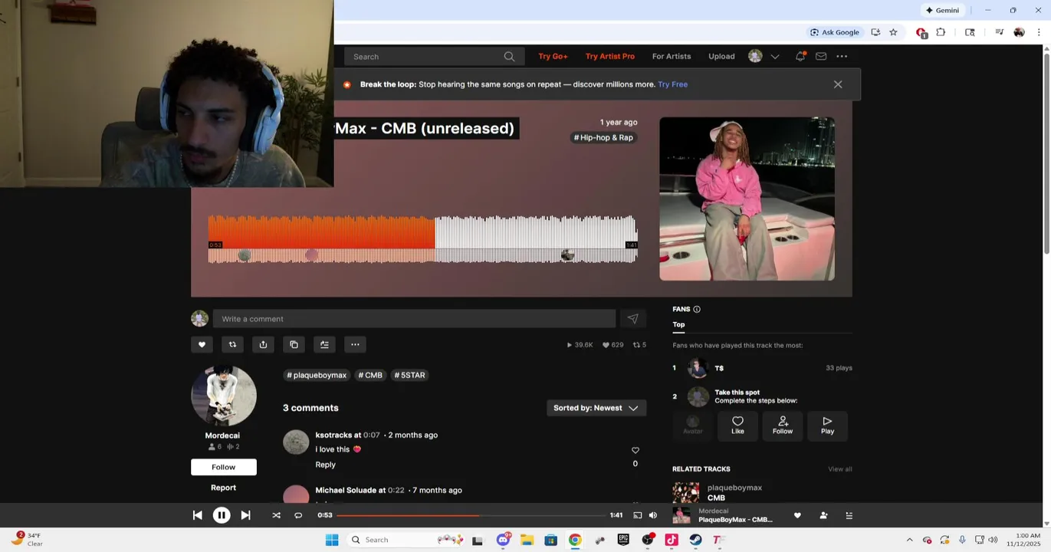This screenshot has width=1051, height=552.
Task: Add the track to Next Up queue
Action: coord(324,345)
